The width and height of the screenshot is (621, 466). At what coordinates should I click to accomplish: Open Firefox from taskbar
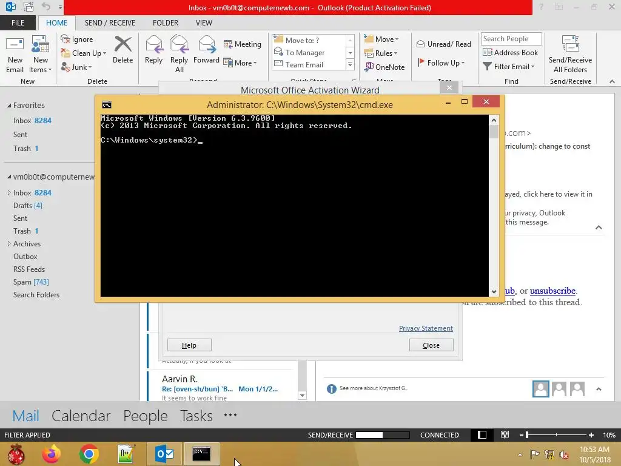pos(52,454)
